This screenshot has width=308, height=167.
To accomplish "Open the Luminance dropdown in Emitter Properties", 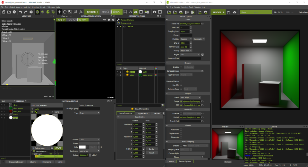I will [x=90, y=151].
